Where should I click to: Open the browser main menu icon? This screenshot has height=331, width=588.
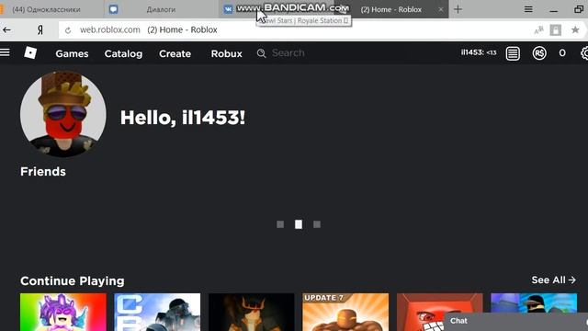pyautogui.click(x=528, y=9)
